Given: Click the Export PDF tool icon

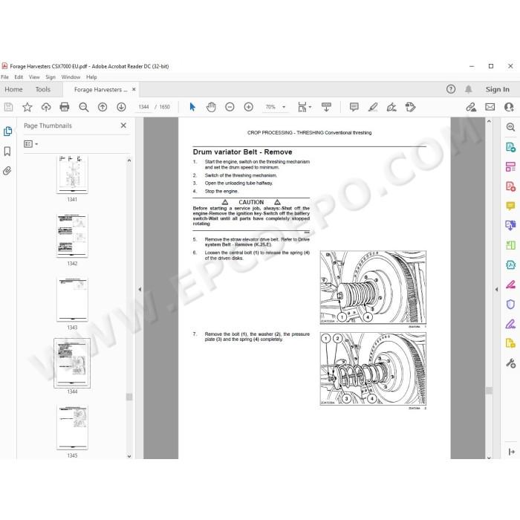Looking at the screenshot, I should 510,147.
